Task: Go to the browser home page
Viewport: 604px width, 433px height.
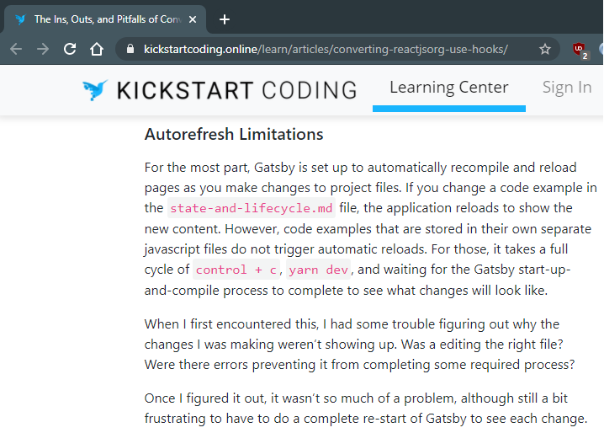Action: tap(97, 49)
